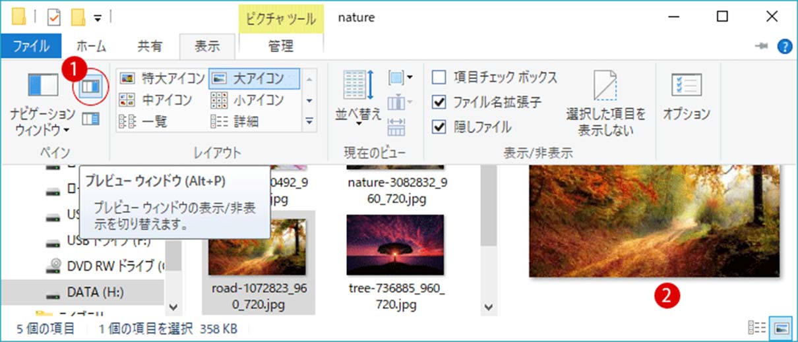
Task: Select 一覧 list layout
Action: (x=142, y=121)
